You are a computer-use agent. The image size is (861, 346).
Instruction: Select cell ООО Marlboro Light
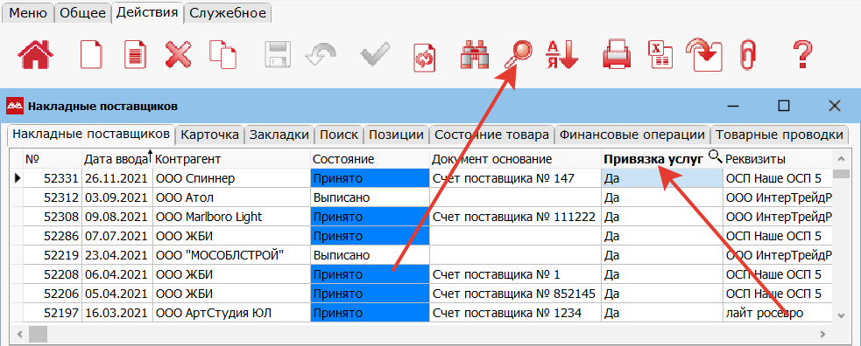click(x=232, y=217)
